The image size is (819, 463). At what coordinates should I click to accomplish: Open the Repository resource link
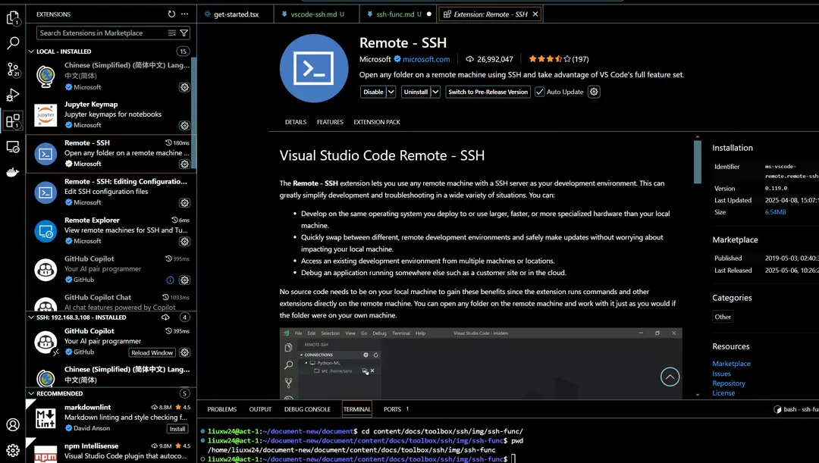click(729, 383)
